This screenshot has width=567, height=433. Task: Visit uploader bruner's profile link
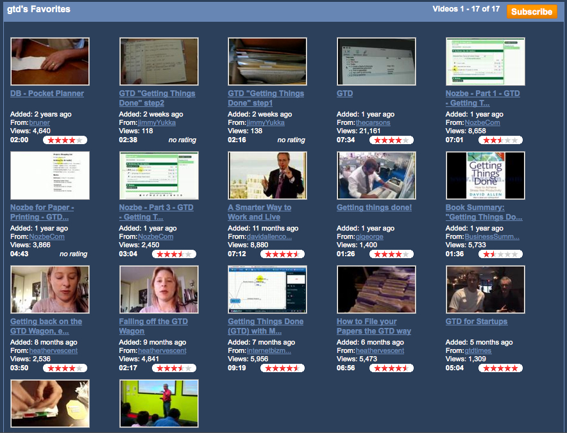[x=39, y=123]
